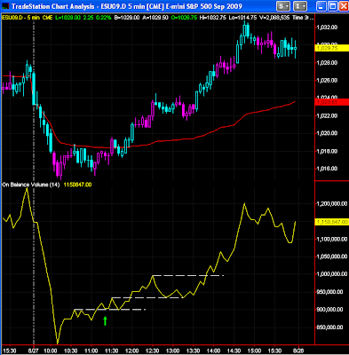Select the 'ESU09.D - 5 min' status text
The width and height of the screenshot is (349, 355).
pos(21,18)
